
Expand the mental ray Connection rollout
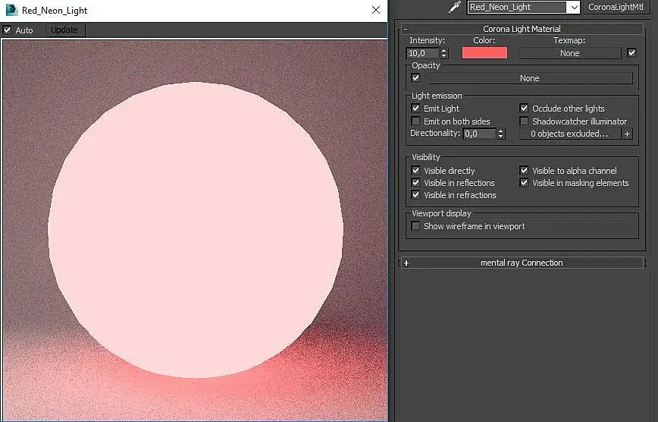[522, 263]
